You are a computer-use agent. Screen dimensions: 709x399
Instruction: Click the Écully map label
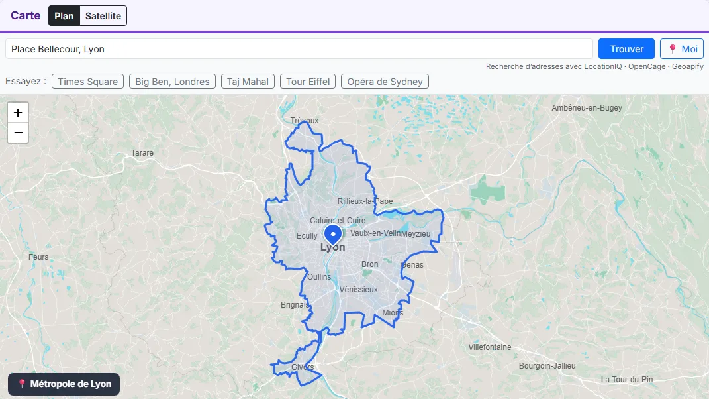coord(307,235)
